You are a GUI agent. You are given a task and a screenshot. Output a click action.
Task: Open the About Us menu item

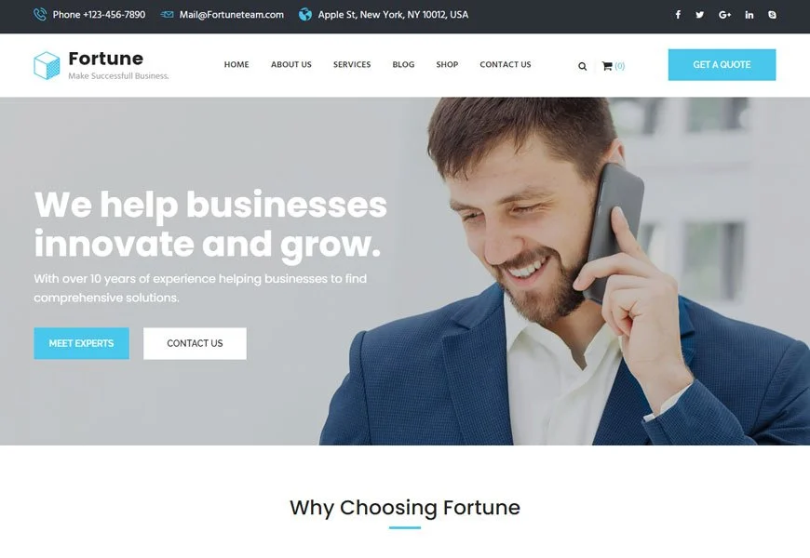(291, 64)
